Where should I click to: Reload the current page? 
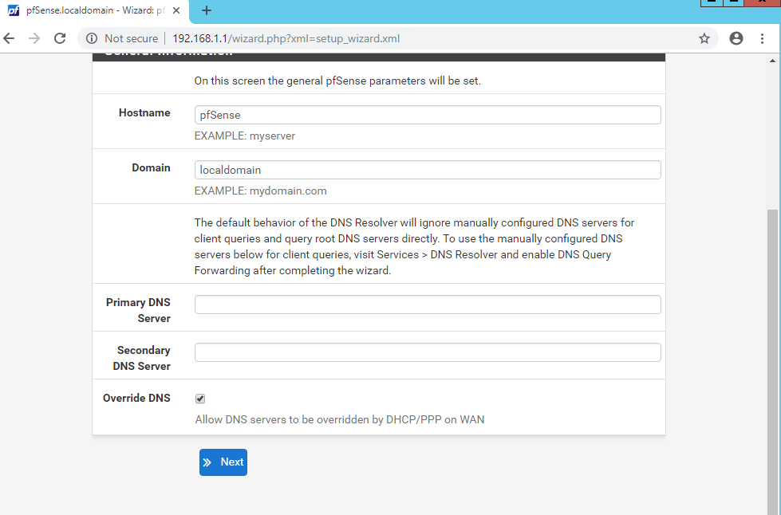pyautogui.click(x=60, y=38)
